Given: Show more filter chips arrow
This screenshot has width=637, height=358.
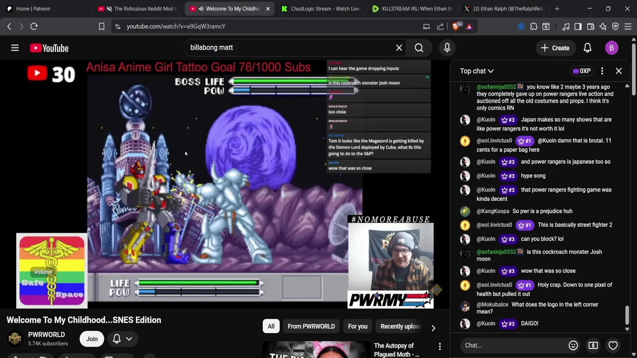Looking at the screenshot, I should point(433,328).
